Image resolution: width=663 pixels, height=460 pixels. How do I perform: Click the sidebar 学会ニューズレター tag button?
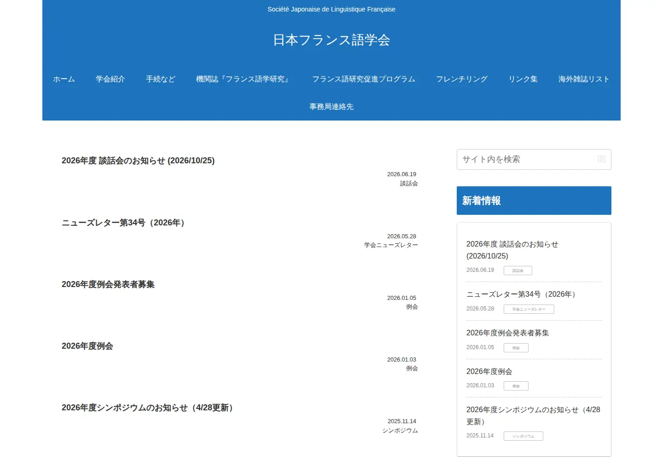(529, 309)
